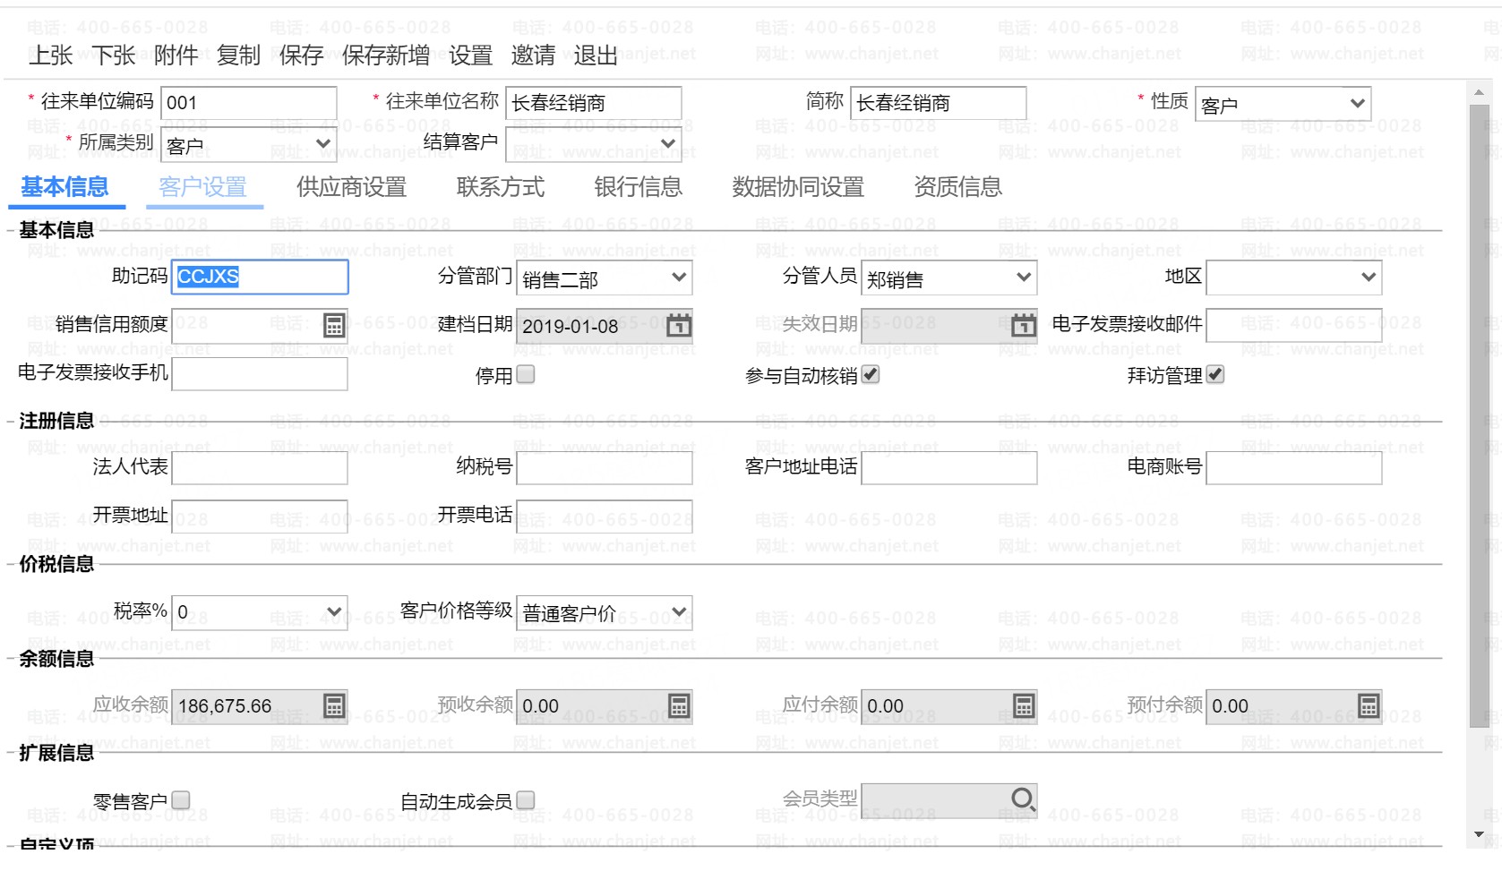This screenshot has height=871, width=1502.
Task: Open the 分管部门 dropdown
Action: point(604,278)
